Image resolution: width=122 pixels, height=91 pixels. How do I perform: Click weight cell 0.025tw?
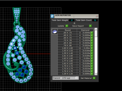(87, 61)
